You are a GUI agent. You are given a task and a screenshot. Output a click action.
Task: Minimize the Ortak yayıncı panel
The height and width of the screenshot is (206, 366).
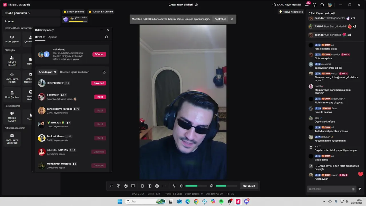click(x=101, y=30)
